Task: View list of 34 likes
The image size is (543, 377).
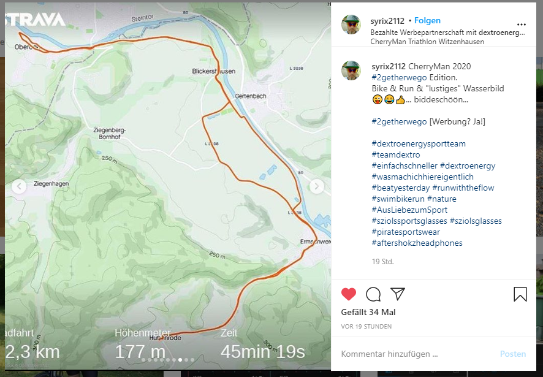Action: tap(368, 312)
